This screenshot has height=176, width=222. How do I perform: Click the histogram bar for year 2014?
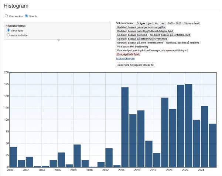tap(125, 127)
